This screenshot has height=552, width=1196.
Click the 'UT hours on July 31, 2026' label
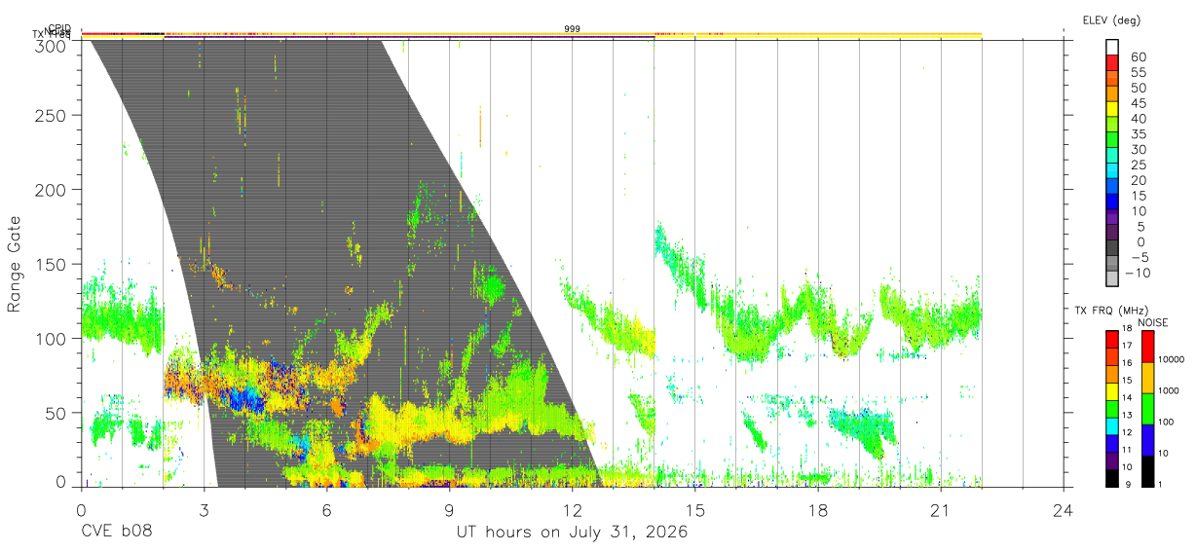coord(573,533)
